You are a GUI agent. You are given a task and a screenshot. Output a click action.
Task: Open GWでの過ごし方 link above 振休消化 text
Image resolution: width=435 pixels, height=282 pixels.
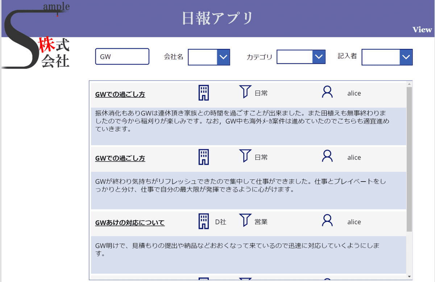pyautogui.click(x=120, y=94)
